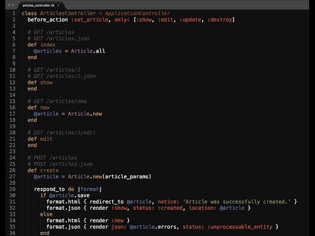Click '@article.save' on line 30
The height and width of the screenshot is (236, 315).
pyautogui.click(x=70, y=195)
